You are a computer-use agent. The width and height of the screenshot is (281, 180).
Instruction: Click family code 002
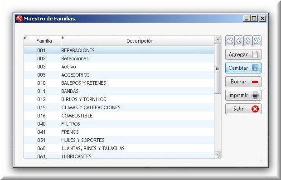click(41, 58)
